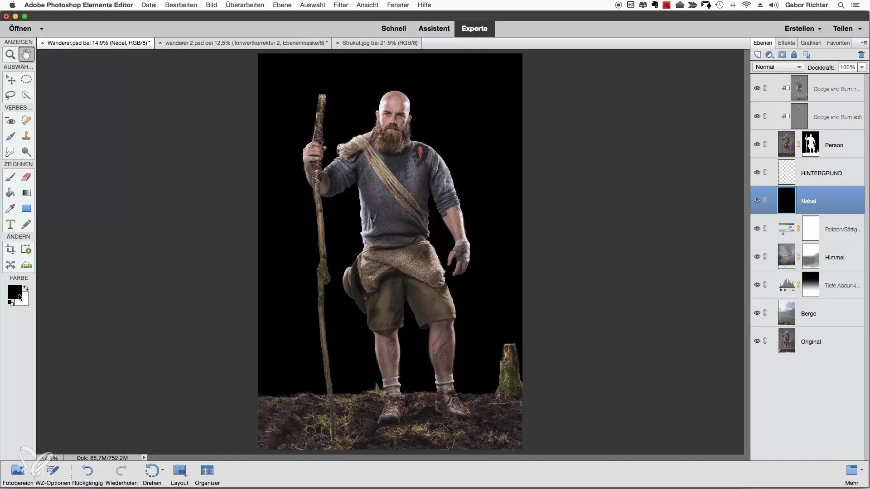Switch to the Schnell mode tab
Image resolution: width=870 pixels, height=489 pixels.
pyautogui.click(x=393, y=29)
